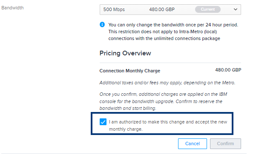
Task: Click the additional taxes and fees note
Action: pos(167,83)
